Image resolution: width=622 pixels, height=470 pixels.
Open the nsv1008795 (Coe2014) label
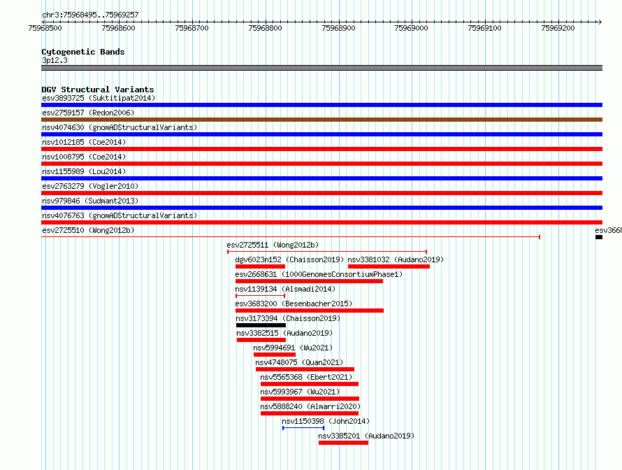click(x=84, y=157)
